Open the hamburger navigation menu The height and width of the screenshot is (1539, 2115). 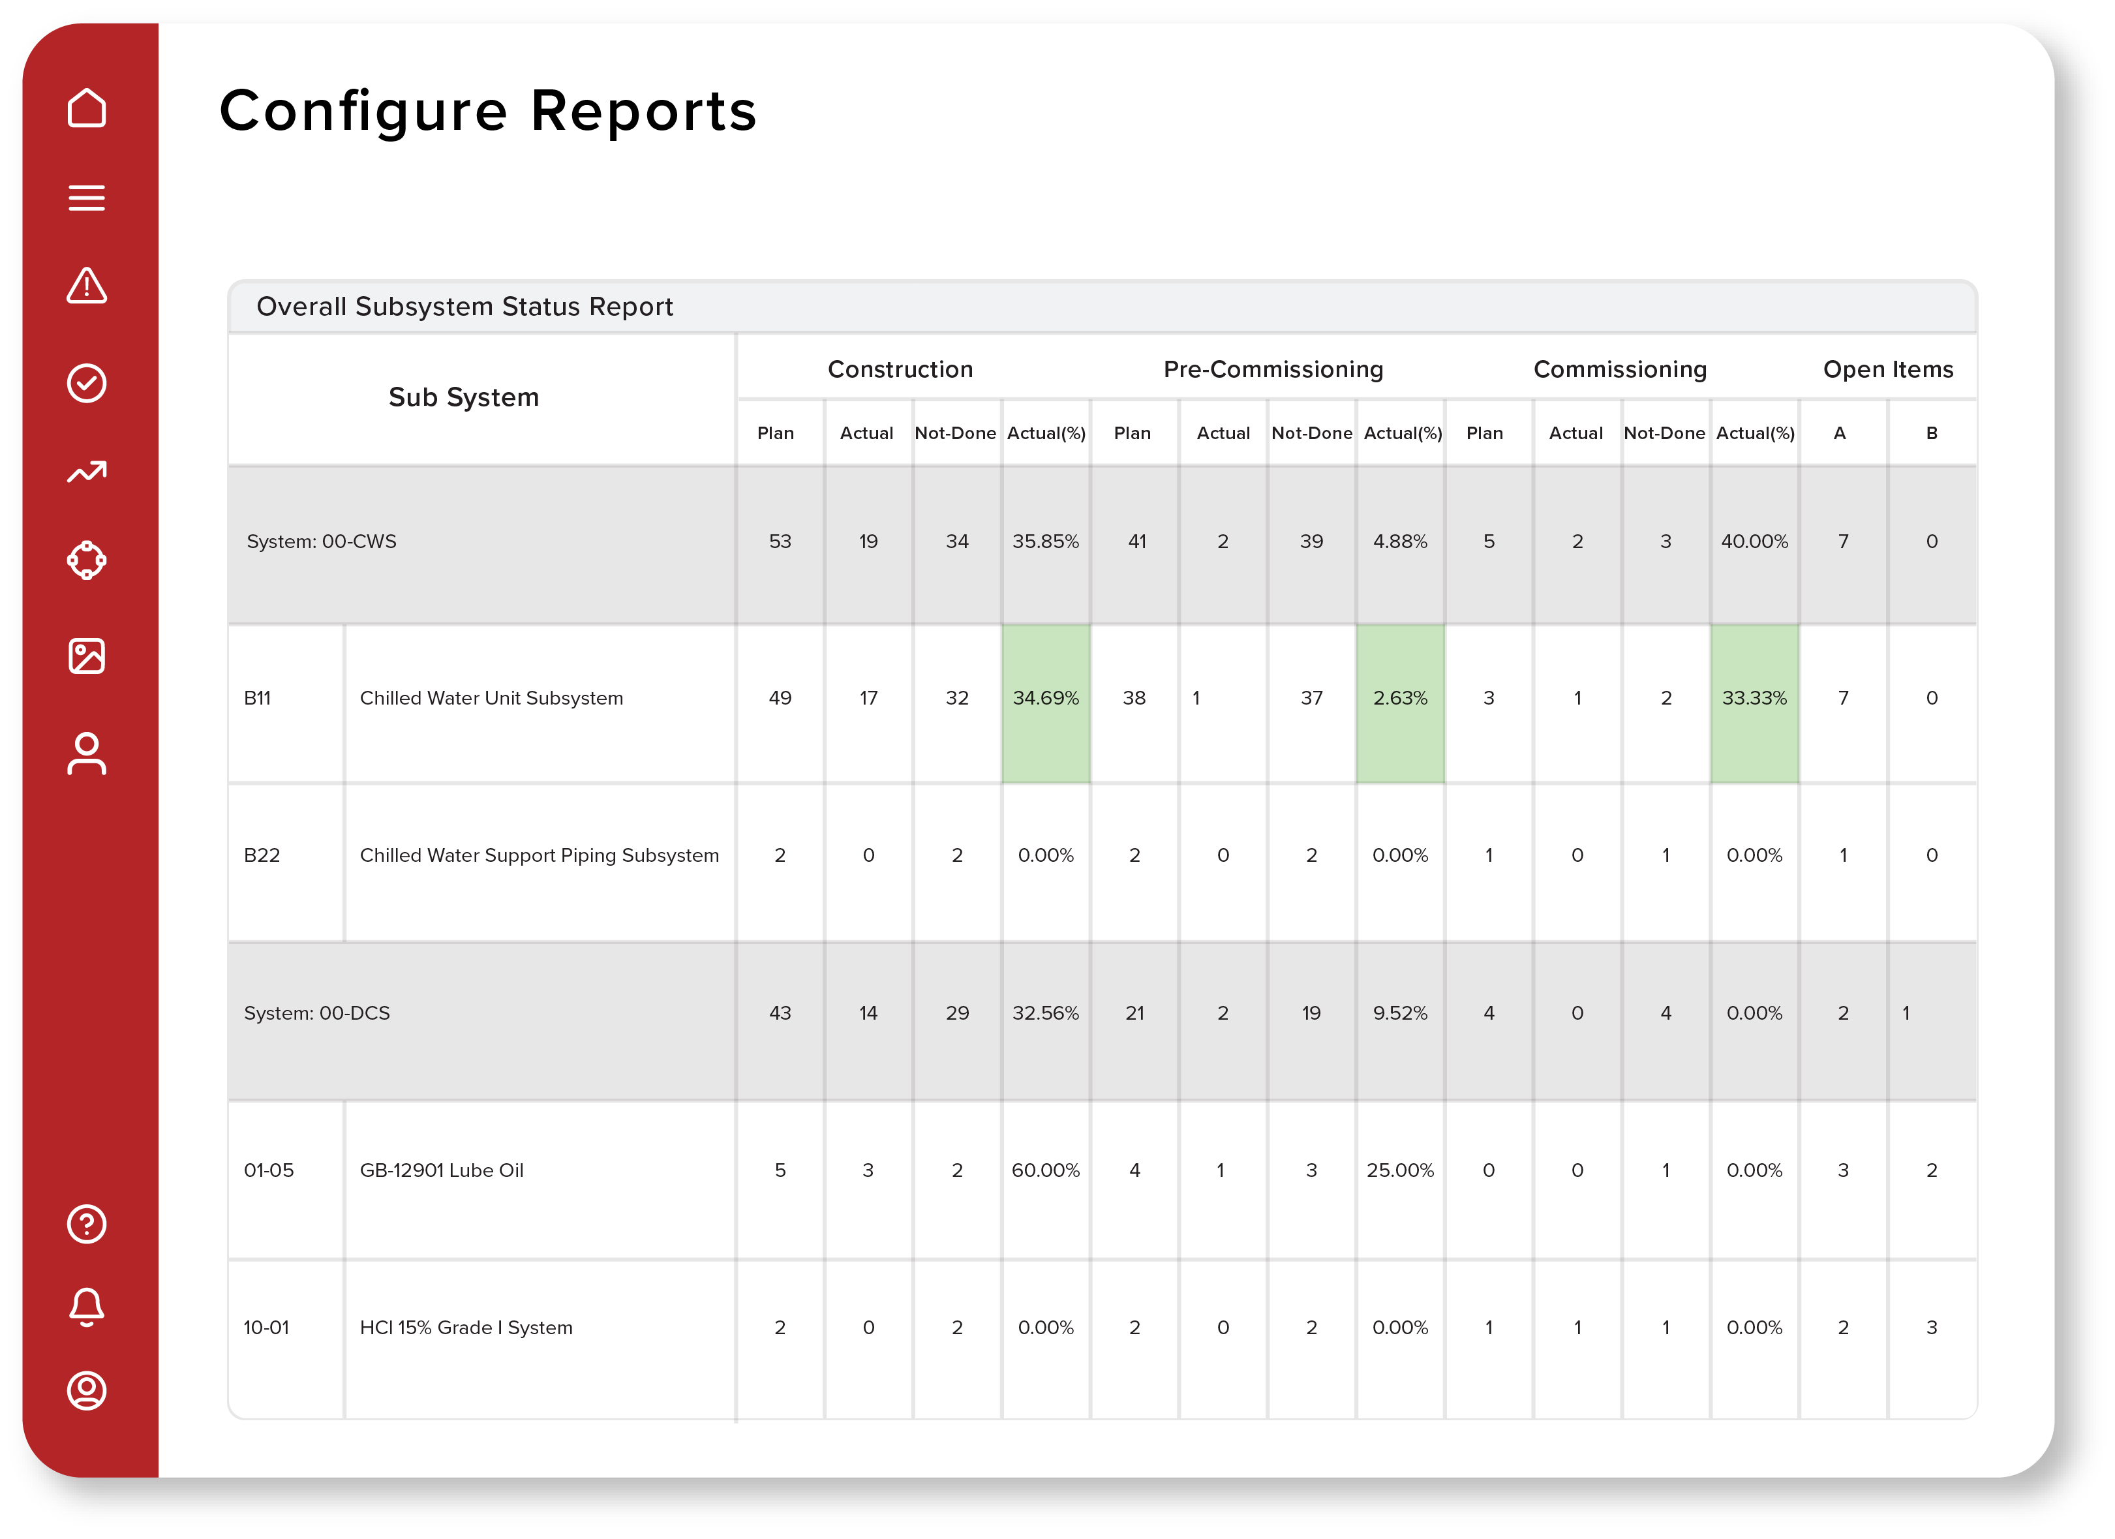87,198
